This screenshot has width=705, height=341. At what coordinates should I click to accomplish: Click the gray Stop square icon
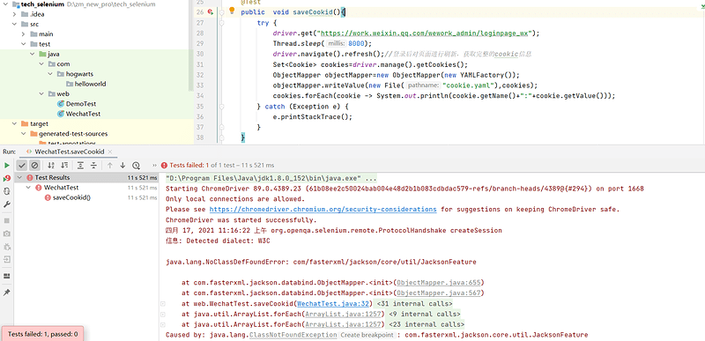pos(7,220)
